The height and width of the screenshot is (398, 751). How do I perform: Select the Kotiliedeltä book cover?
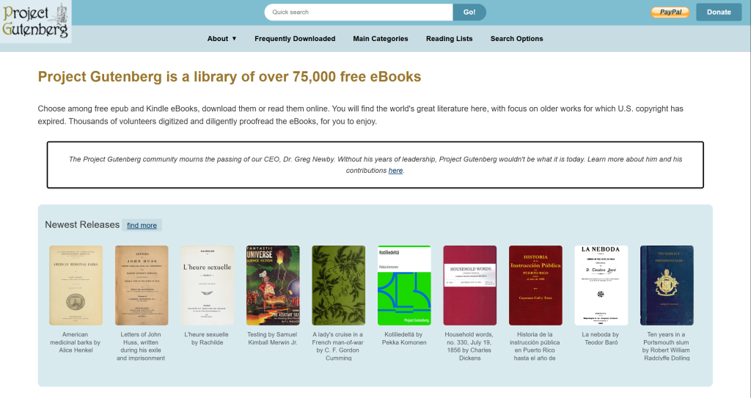(x=404, y=284)
